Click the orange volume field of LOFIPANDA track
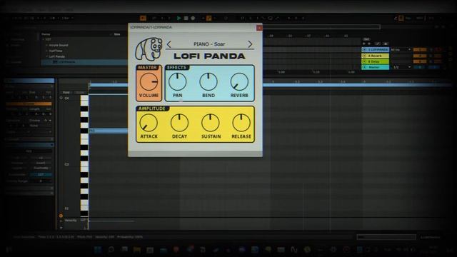Viewport: 457px width, 257px height. pyautogui.click(x=420, y=50)
